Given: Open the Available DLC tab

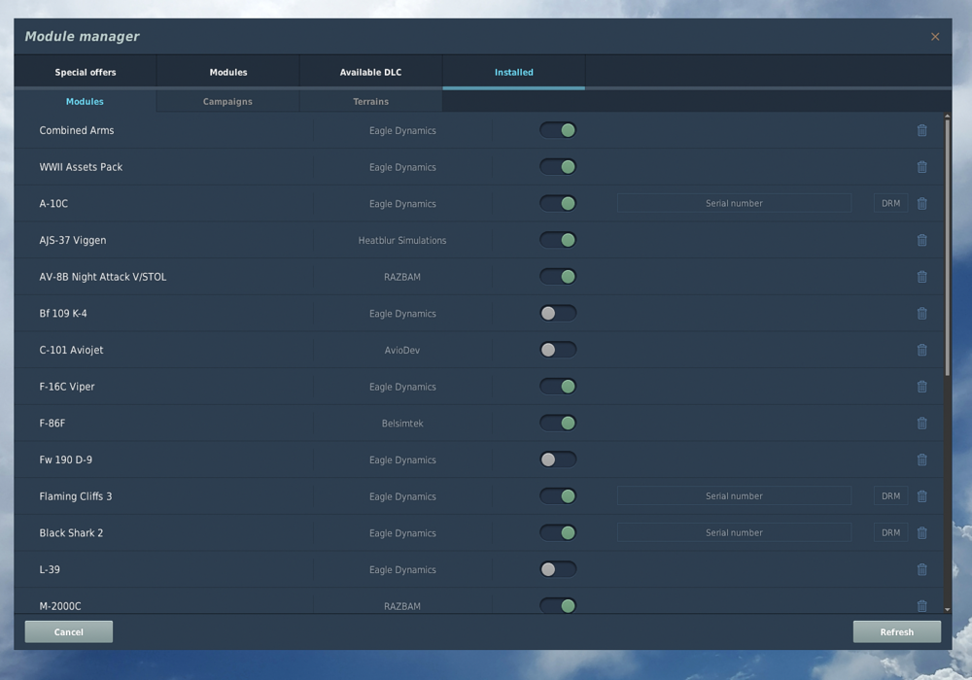Looking at the screenshot, I should click(370, 72).
